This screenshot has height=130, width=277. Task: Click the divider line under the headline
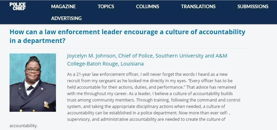click(128, 48)
